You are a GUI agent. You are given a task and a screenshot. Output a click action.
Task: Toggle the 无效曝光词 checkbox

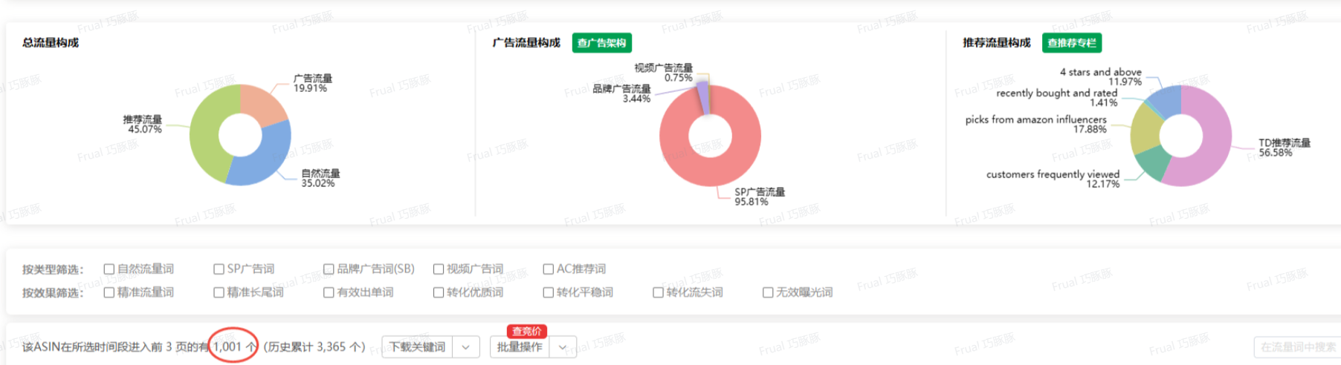click(768, 293)
